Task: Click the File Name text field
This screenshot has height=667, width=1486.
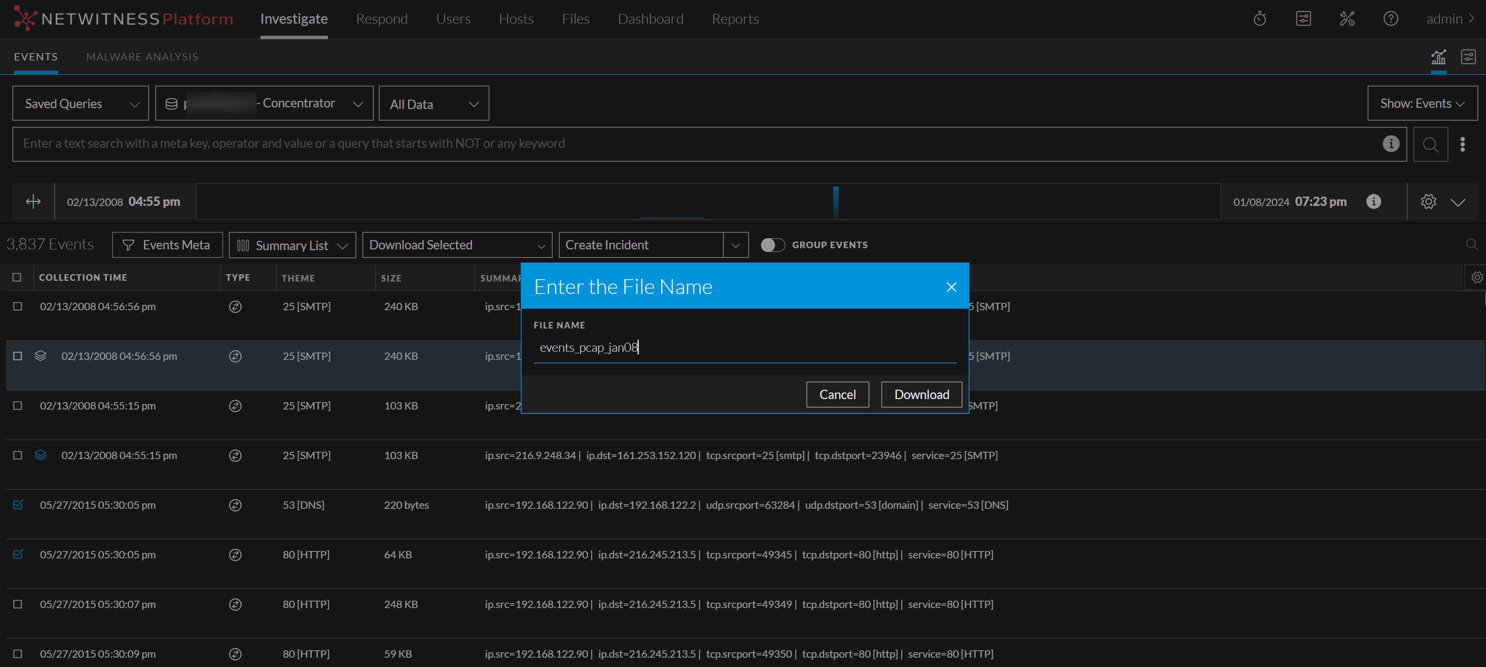Action: (x=744, y=347)
